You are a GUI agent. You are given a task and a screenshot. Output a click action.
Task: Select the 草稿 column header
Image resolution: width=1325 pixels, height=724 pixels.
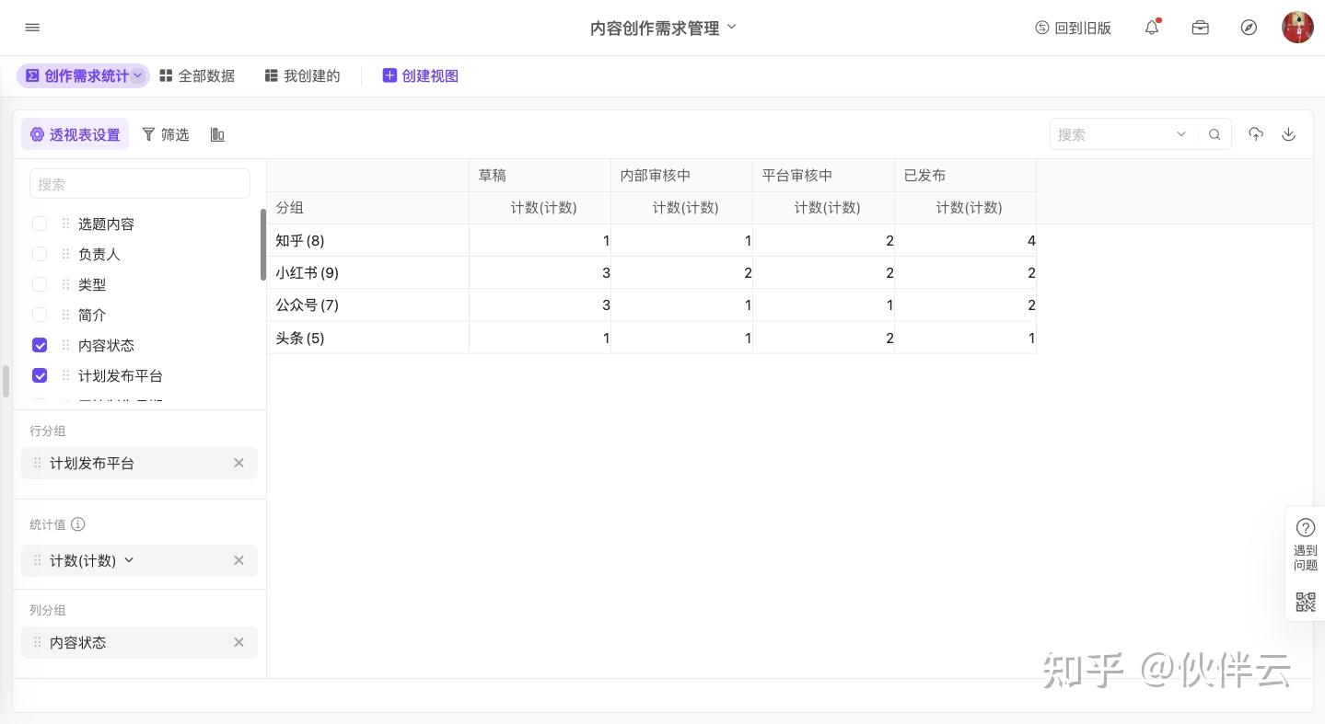click(x=540, y=175)
